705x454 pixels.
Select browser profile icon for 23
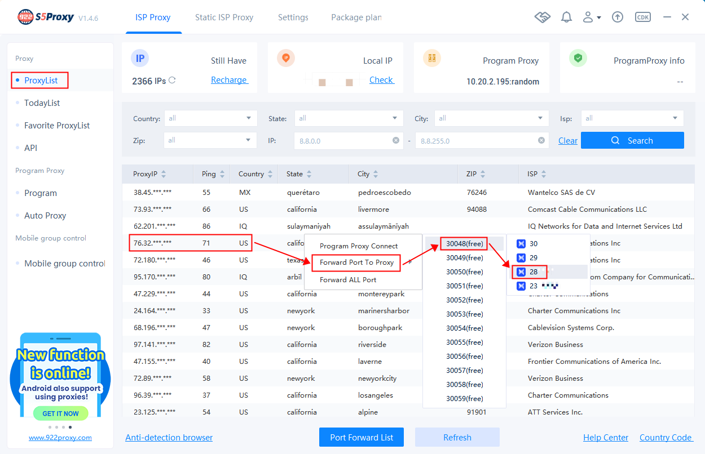[x=521, y=286]
